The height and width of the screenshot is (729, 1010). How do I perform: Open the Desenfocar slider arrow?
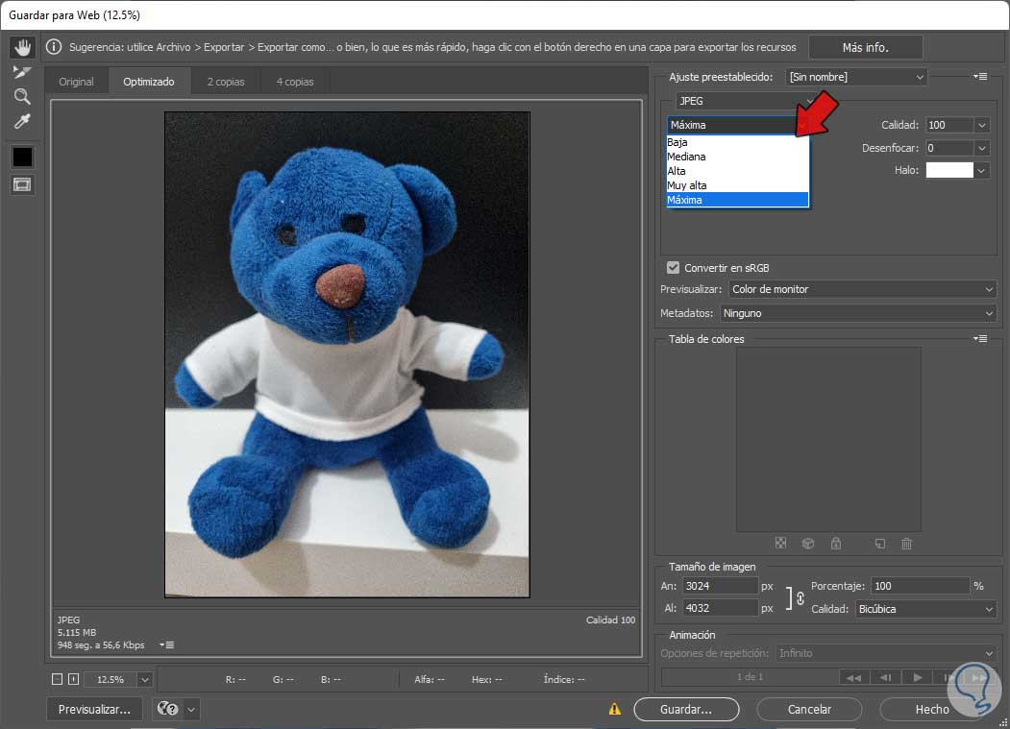tap(982, 148)
